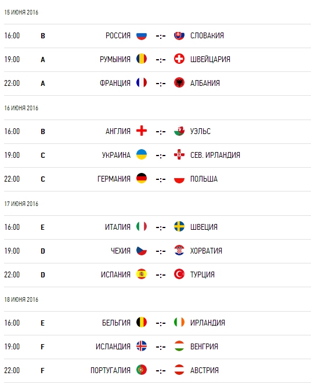This screenshot has height=383, width=311.
Task: Select the Iceland flag icon
Action: tap(142, 346)
